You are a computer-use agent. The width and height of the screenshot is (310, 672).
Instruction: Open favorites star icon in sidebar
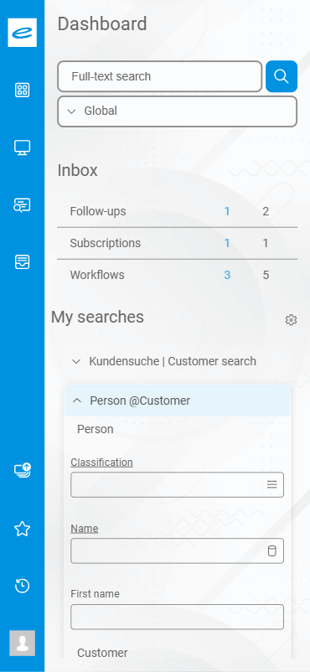[x=23, y=530]
